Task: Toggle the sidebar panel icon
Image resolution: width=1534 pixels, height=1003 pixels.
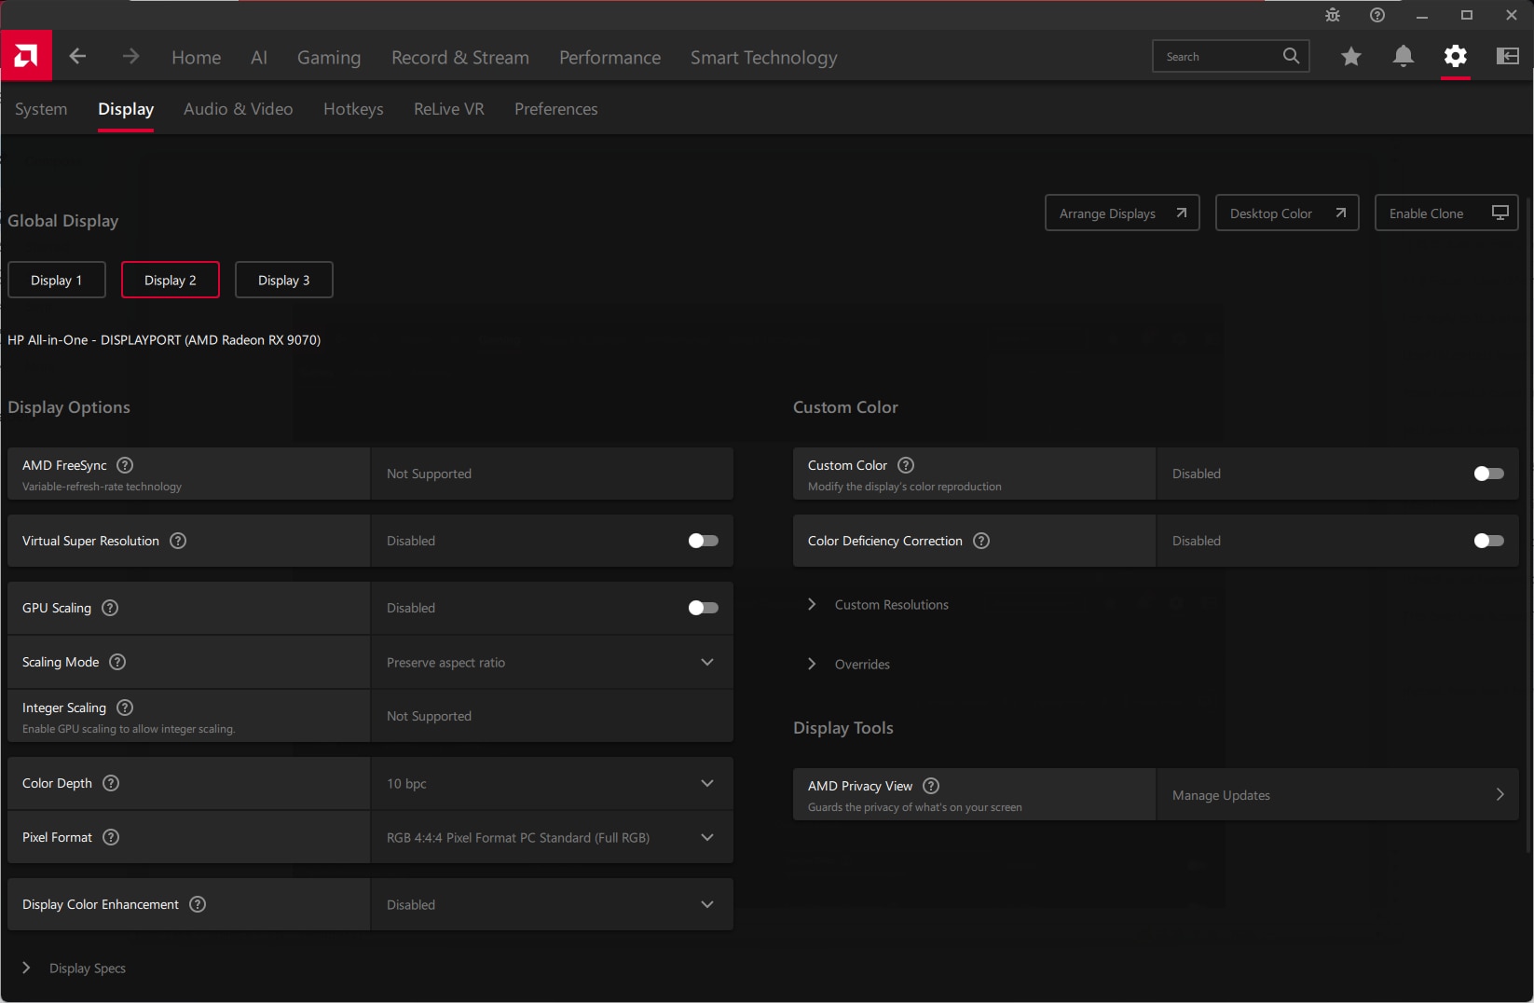Action: pos(1507,57)
